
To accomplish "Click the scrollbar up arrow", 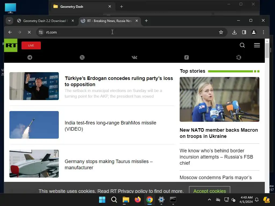I will point(267,41).
